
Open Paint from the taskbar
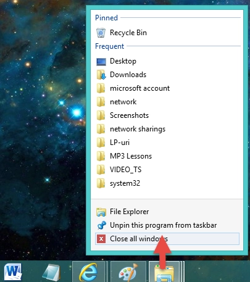click(x=128, y=272)
